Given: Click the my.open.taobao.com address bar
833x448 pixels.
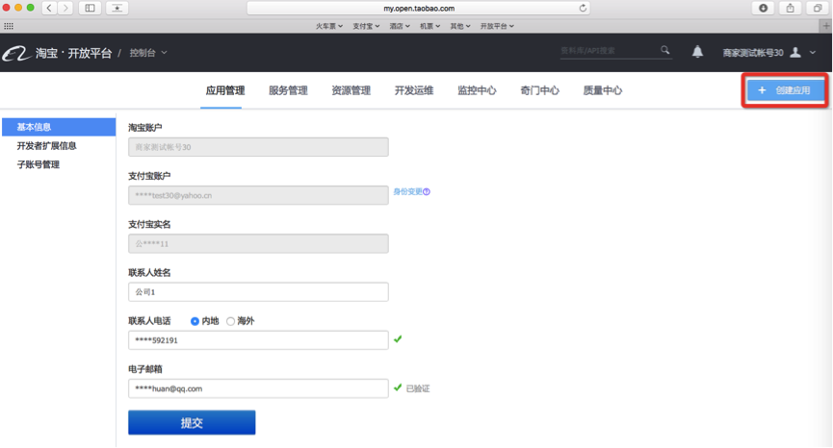Looking at the screenshot, I should click(x=419, y=8).
